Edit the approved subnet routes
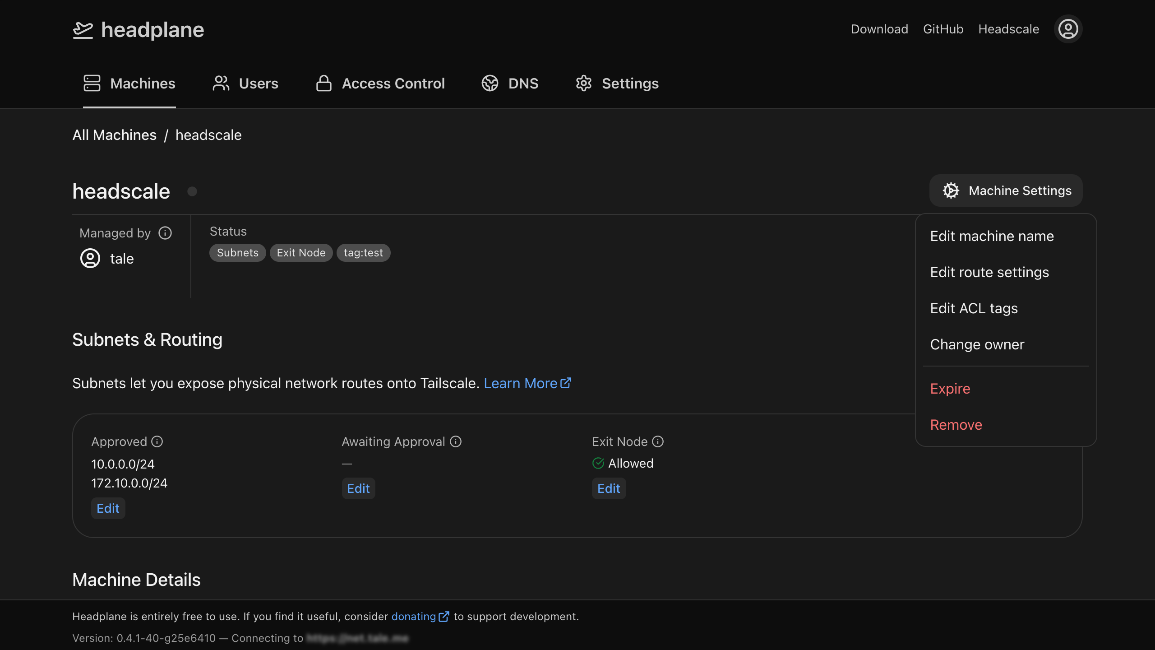 108,508
